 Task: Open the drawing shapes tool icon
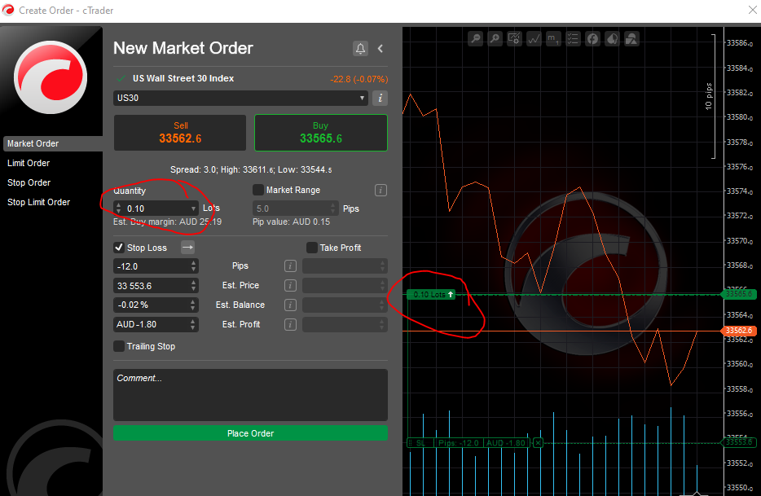[x=631, y=39]
